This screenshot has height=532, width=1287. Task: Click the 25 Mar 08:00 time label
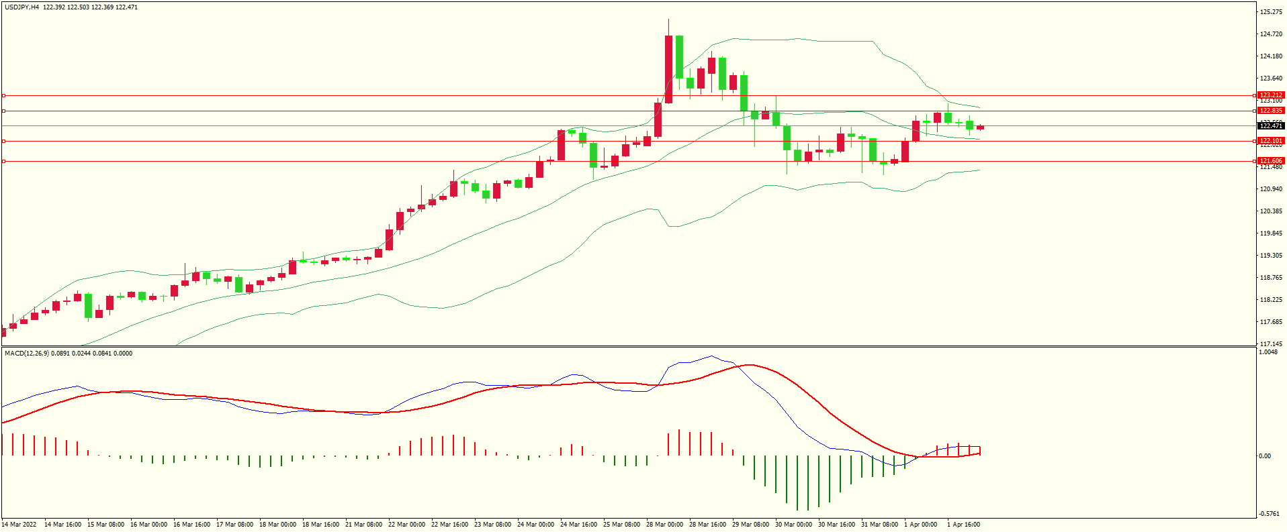622,525
